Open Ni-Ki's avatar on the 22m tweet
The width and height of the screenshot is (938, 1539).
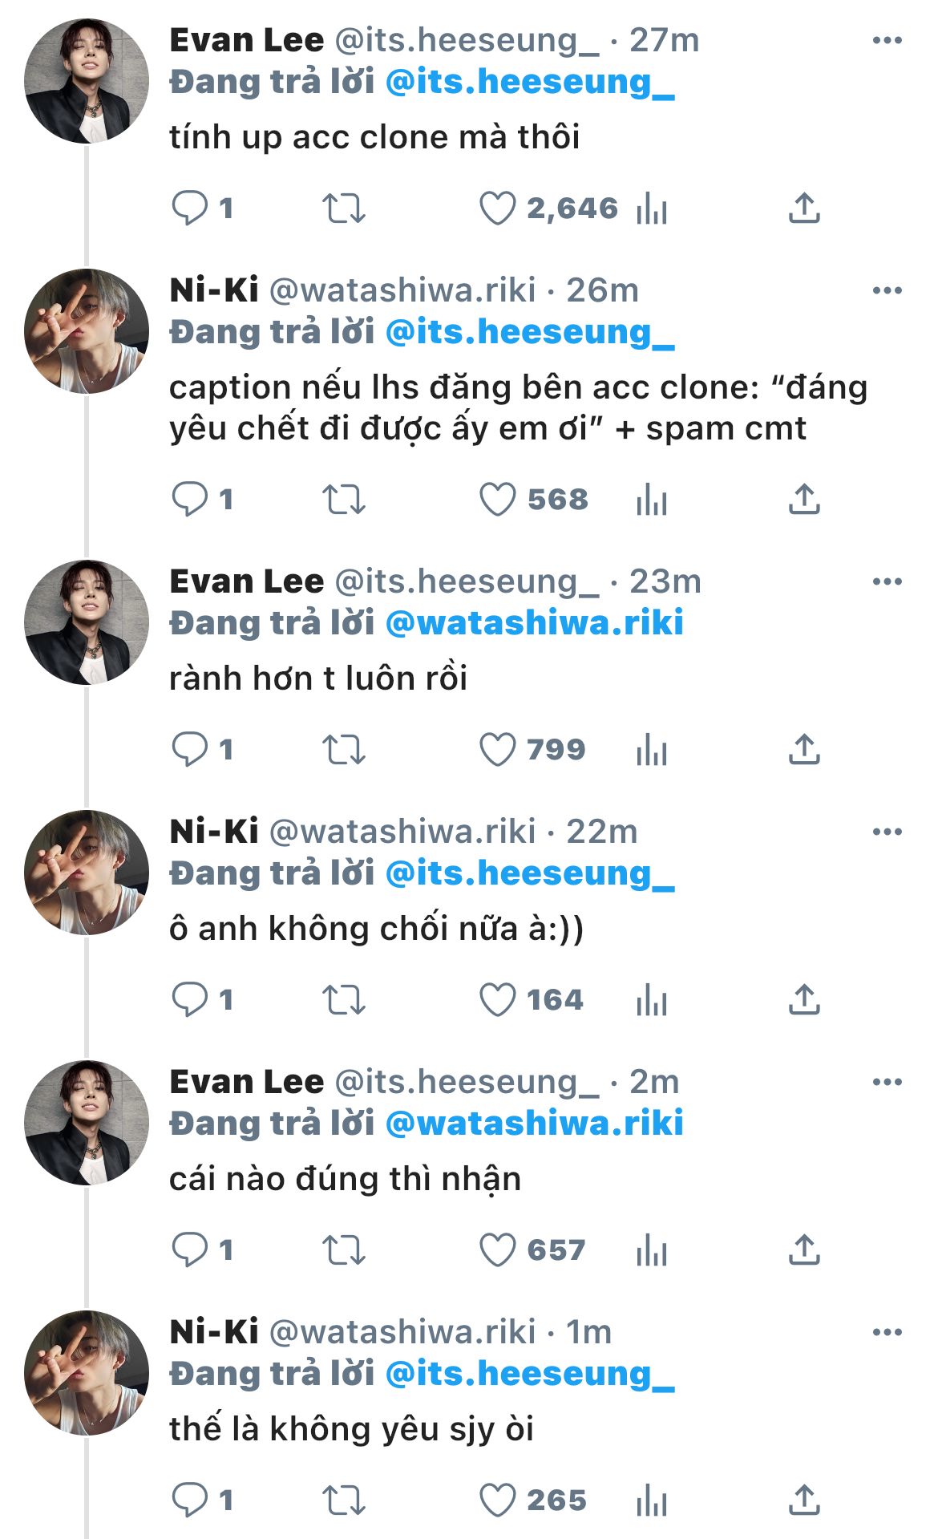coord(87,873)
